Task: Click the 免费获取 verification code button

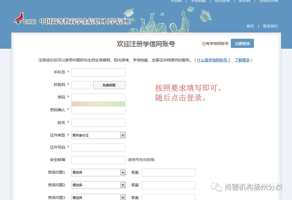Action: click(109, 85)
